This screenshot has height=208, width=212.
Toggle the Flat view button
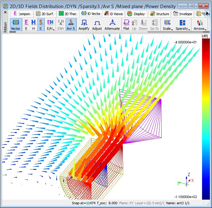(126, 24)
